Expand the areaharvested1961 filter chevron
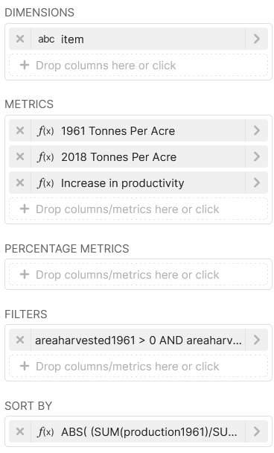274x453 pixels. pos(257,340)
